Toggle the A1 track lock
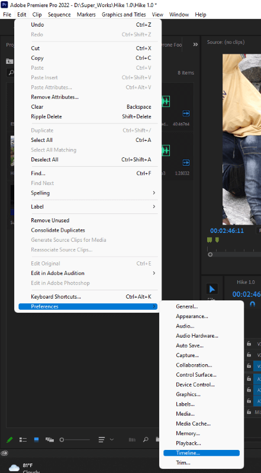 pos(249,379)
